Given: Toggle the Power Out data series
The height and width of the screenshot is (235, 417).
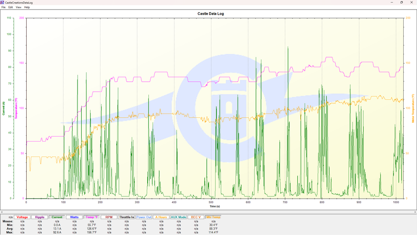Looking at the screenshot, I should coord(144,217).
